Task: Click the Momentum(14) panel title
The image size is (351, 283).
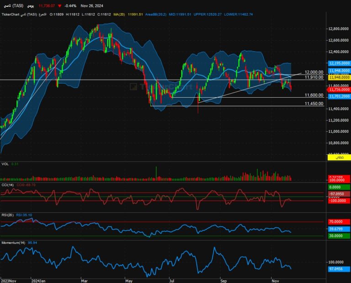Action: tap(13, 242)
